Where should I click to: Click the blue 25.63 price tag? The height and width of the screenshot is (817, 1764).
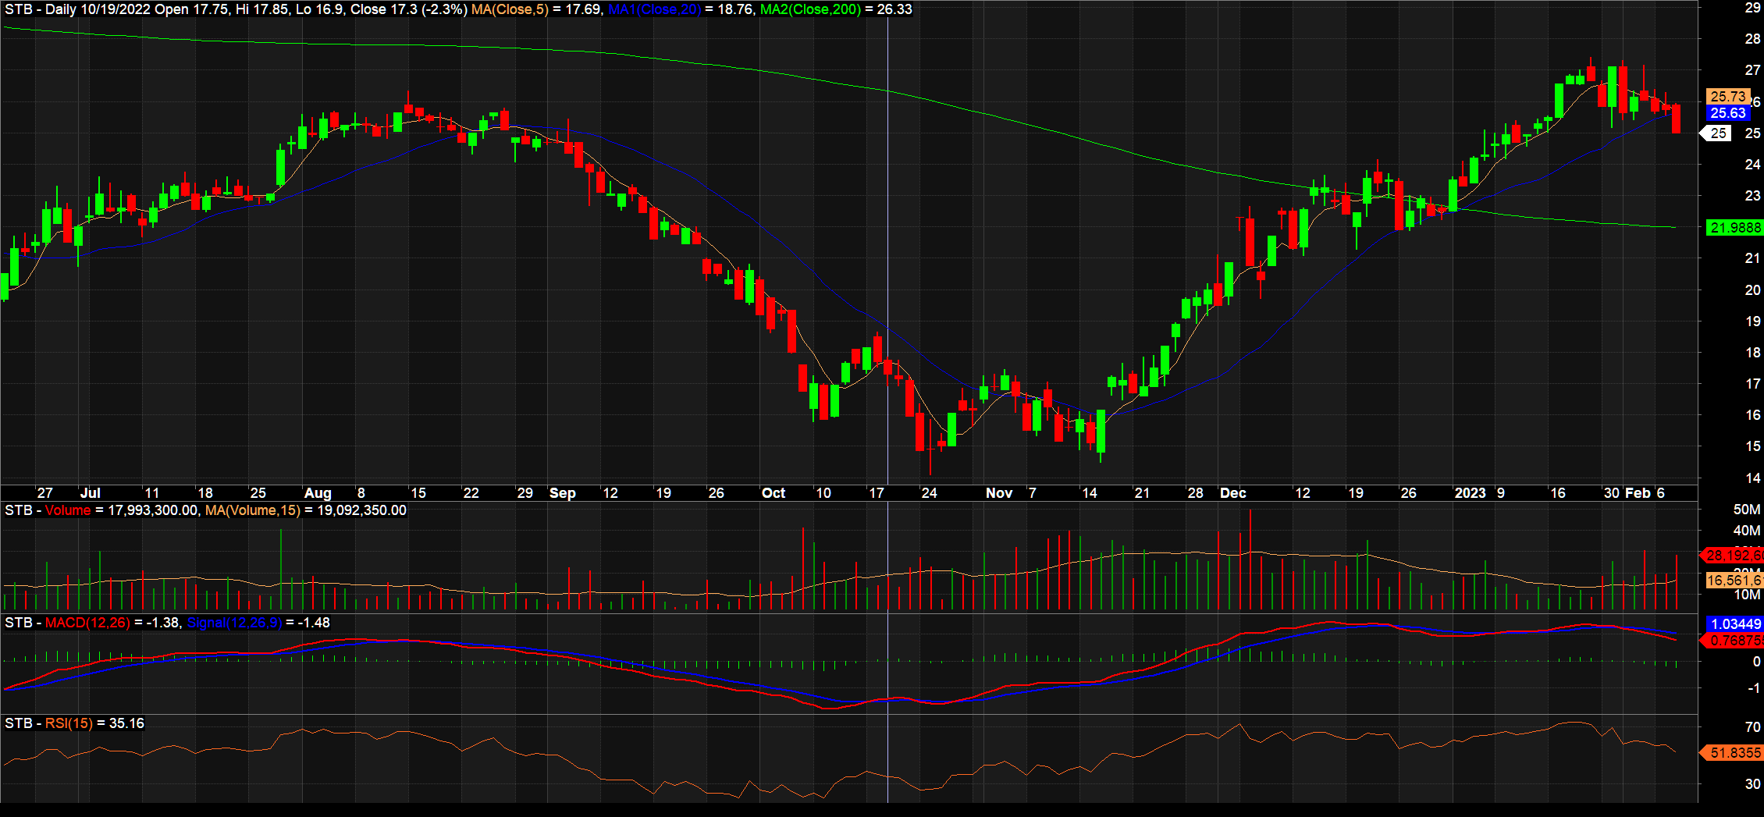pyautogui.click(x=1727, y=113)
